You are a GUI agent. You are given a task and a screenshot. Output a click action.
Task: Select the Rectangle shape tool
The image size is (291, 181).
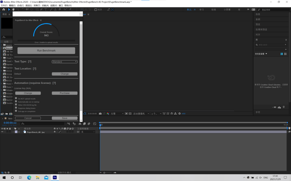pyautogui.click(x=37, y=10)
